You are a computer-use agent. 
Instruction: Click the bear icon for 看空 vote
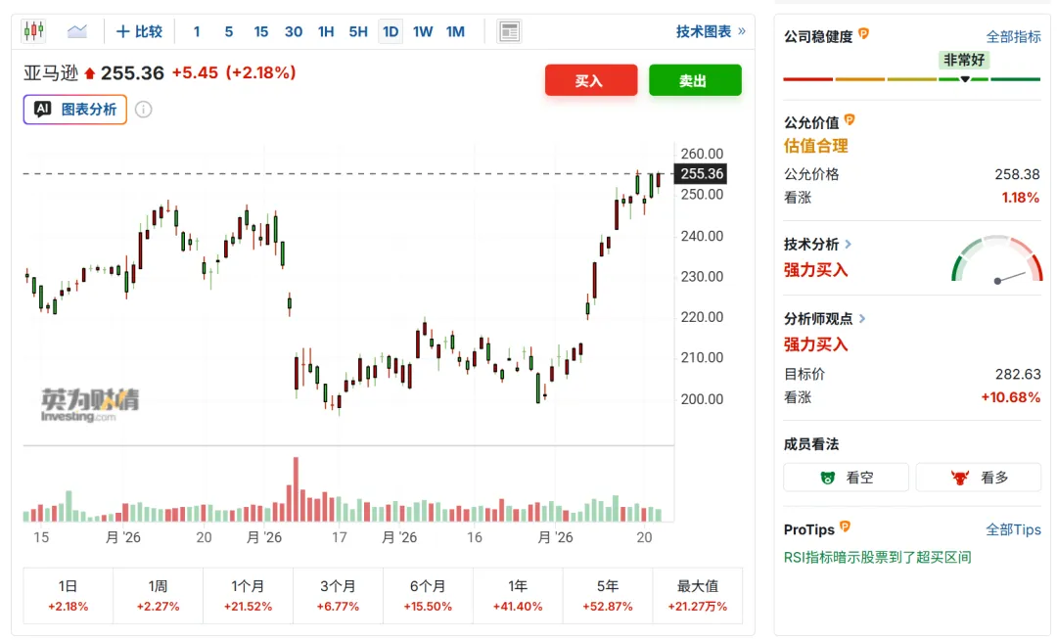[x=828, y=478]
